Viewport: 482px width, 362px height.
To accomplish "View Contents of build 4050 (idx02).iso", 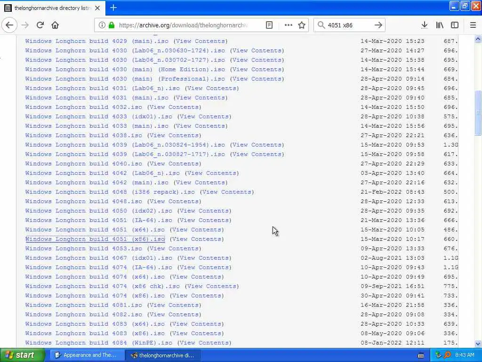I will (204, 211).
